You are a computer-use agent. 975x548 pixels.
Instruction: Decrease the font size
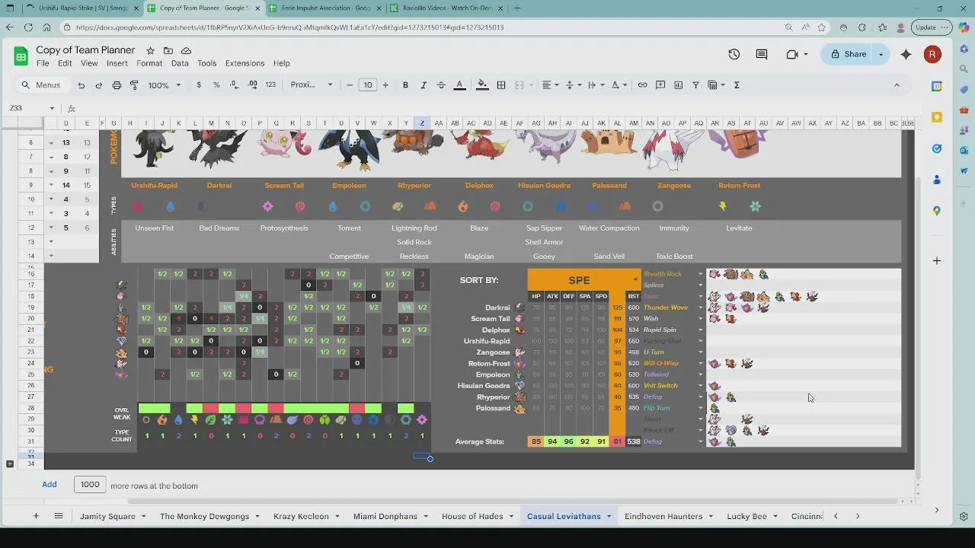(350, 85)
